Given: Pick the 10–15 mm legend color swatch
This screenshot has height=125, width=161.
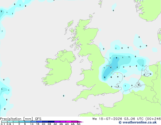Looking at the screenshot, I should tap(34, 122).
